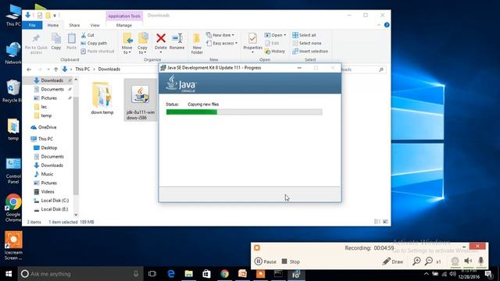The width and height of the screenshot is (500, 281).
Task: Click Cortana Ask me anything box
Action: 80,274
